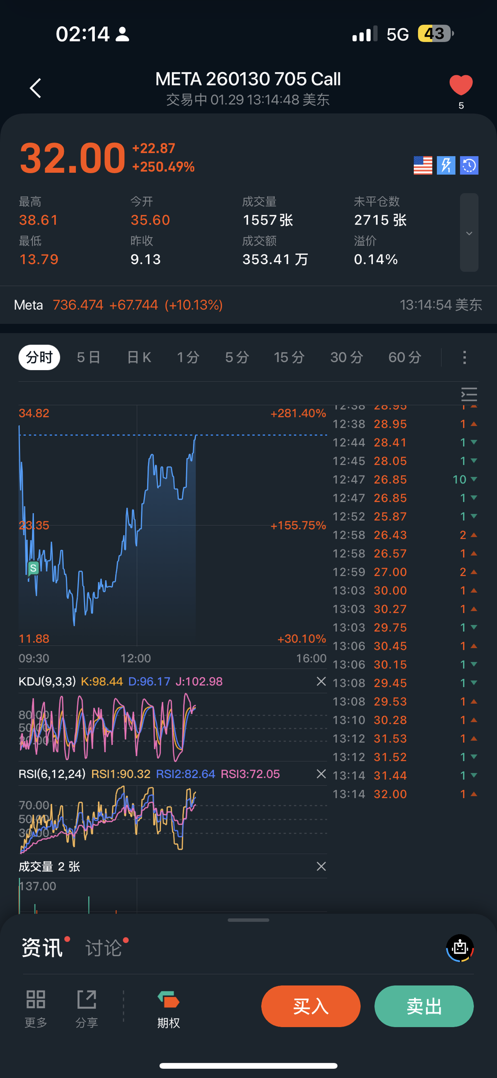Tap the clock history icon
Viewport: 497px width, 1078px height.
469,166
